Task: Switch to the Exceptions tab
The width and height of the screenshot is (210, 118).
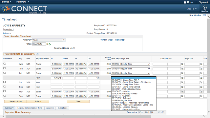Action: point(63,108)
